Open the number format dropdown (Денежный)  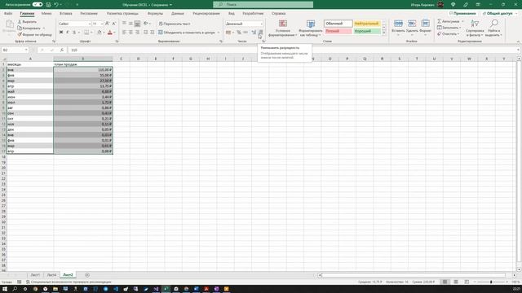click(x=262, y=24)
